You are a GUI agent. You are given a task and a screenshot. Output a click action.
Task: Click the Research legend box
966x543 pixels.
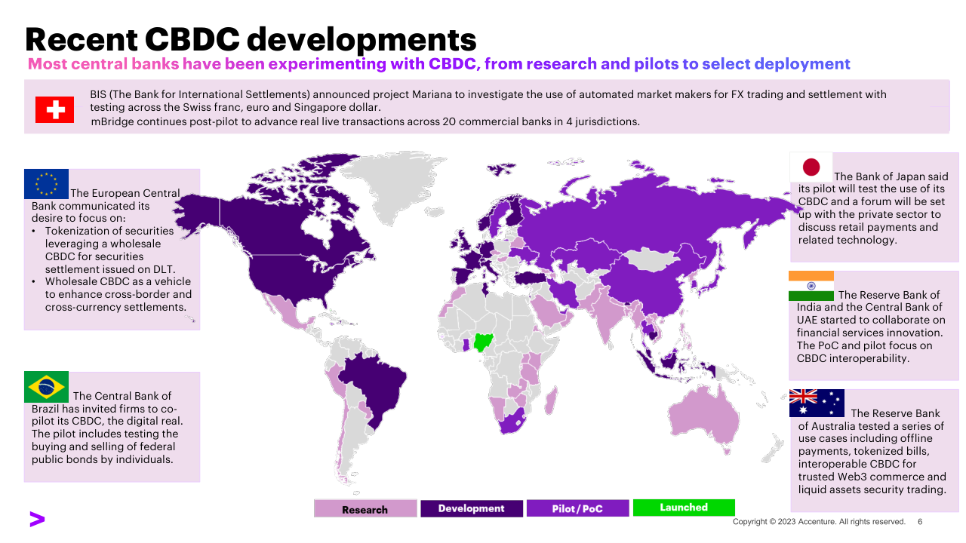(x=365, y=509)
